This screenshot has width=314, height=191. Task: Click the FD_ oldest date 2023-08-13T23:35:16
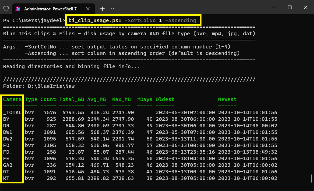185,152
